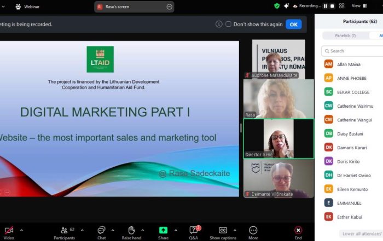Open the More options icon in toolbar
Image resolution: width=383 pixels, height=241 pixels.
253,230
